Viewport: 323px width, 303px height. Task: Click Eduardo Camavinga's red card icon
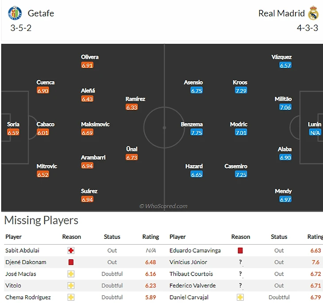pos(240,250)
